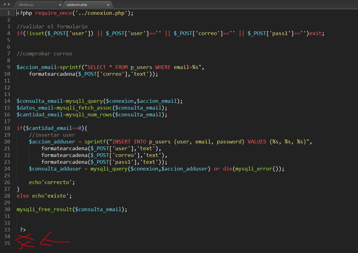358x253 pixels.
Task: Click the left tab navigation arrow
Action: coord(4,4)
